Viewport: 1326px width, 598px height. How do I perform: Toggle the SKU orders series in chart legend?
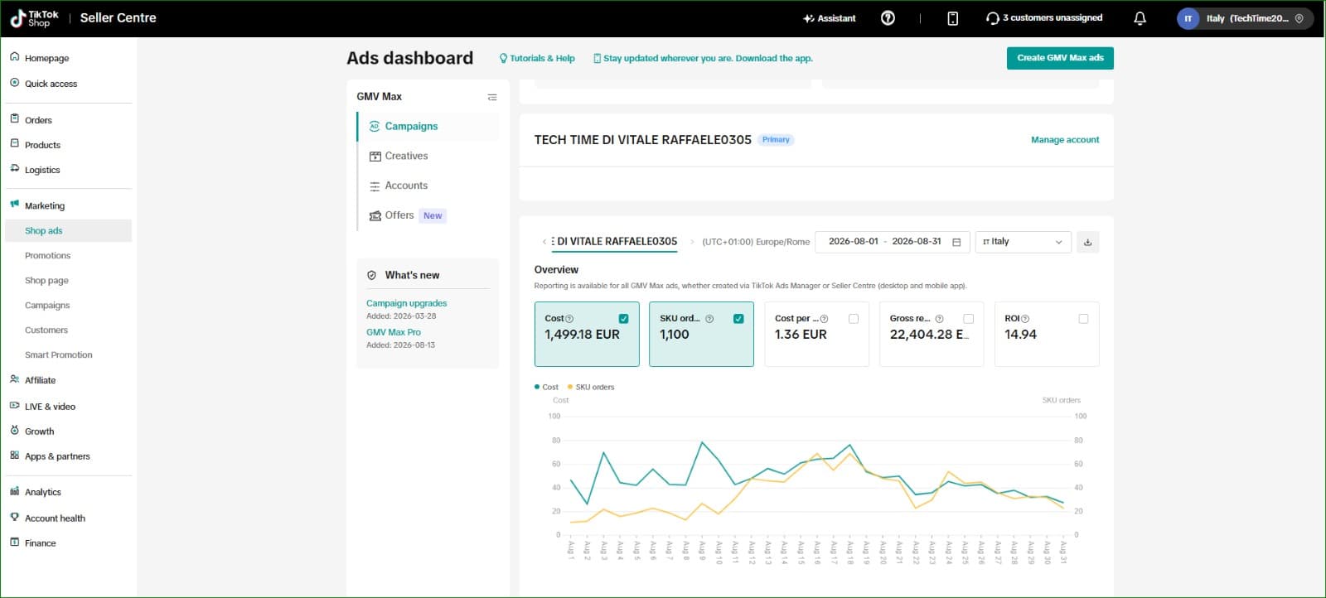click(x=591, y=387)
